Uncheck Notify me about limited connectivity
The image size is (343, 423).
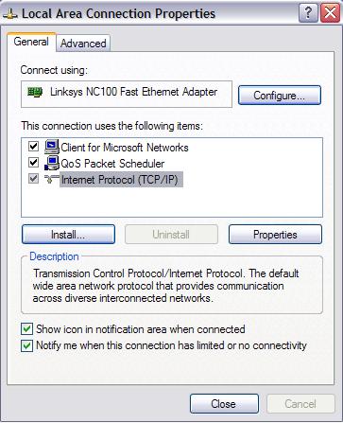(26, 345)
